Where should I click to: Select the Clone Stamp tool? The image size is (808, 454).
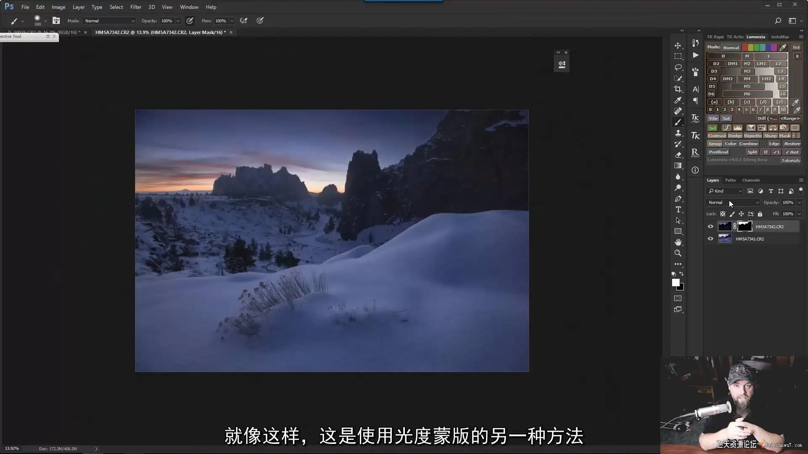pyautogui.click(x=678, y=133)
